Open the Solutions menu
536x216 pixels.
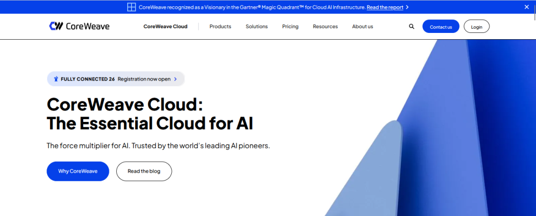256,26
